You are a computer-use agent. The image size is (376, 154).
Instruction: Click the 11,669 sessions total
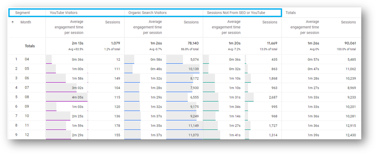tap(272, 43)
